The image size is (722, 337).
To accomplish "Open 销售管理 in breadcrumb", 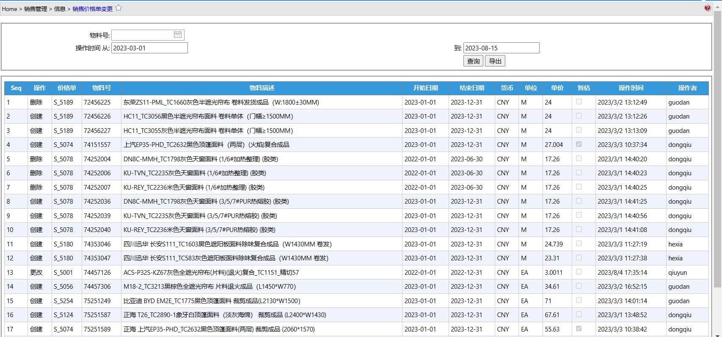I will pos(36,9).
